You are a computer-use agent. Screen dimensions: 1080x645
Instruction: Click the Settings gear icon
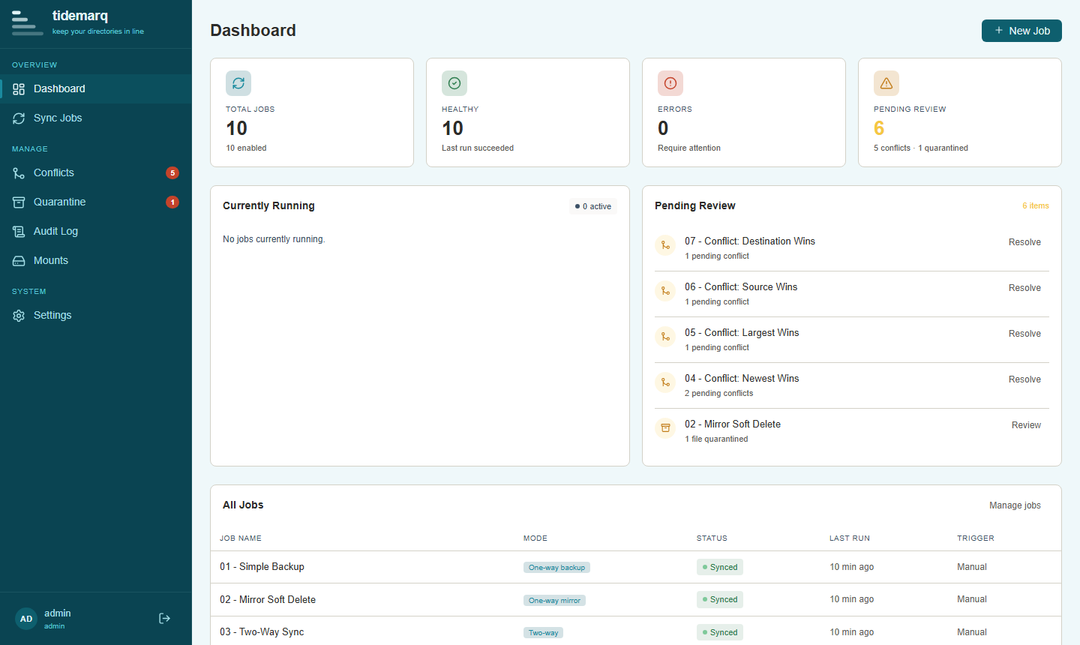(19, 316)
